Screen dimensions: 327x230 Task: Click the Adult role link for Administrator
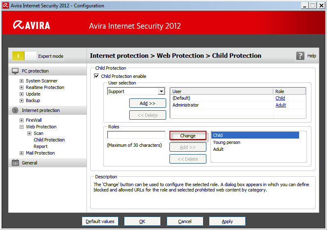281,105
